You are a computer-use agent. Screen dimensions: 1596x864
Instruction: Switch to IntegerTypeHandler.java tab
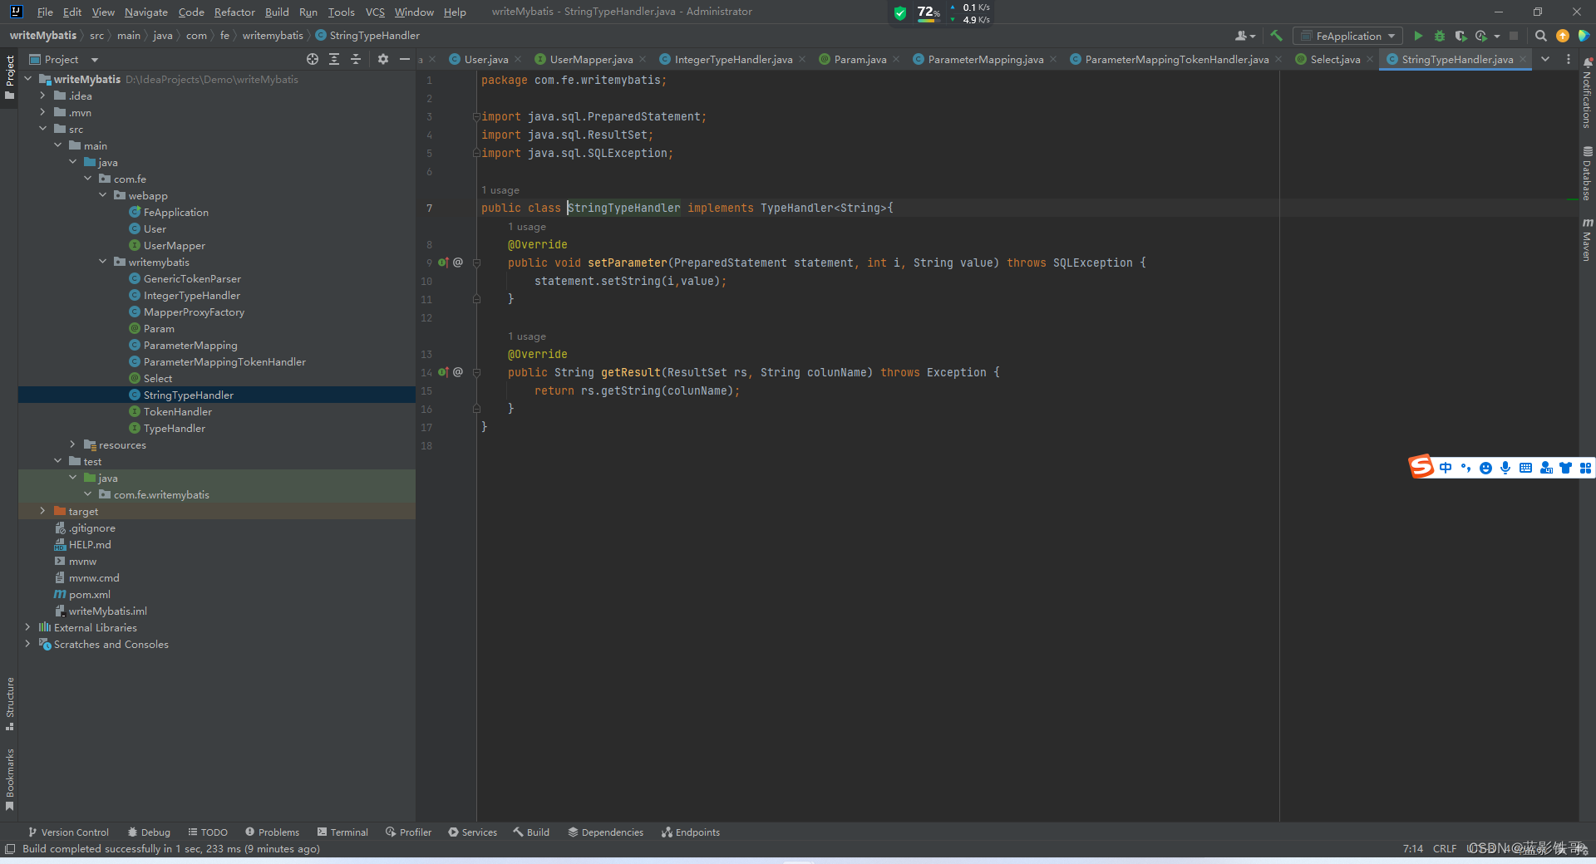pos(732,59)
